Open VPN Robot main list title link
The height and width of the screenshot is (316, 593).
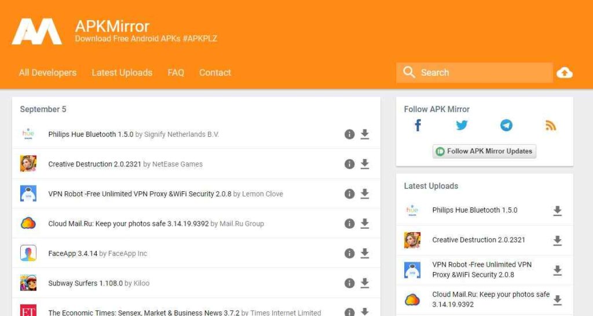tap(140, 194)
